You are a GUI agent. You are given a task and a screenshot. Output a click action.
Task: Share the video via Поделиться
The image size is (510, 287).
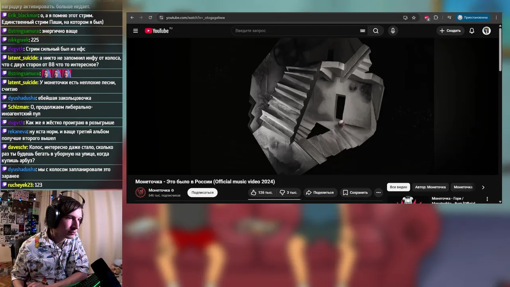click(x=320, y=193)
